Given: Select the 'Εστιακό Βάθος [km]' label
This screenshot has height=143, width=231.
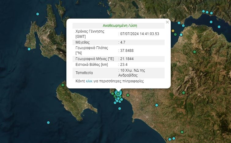Looking at the screenshot, I should click(91, 65).
